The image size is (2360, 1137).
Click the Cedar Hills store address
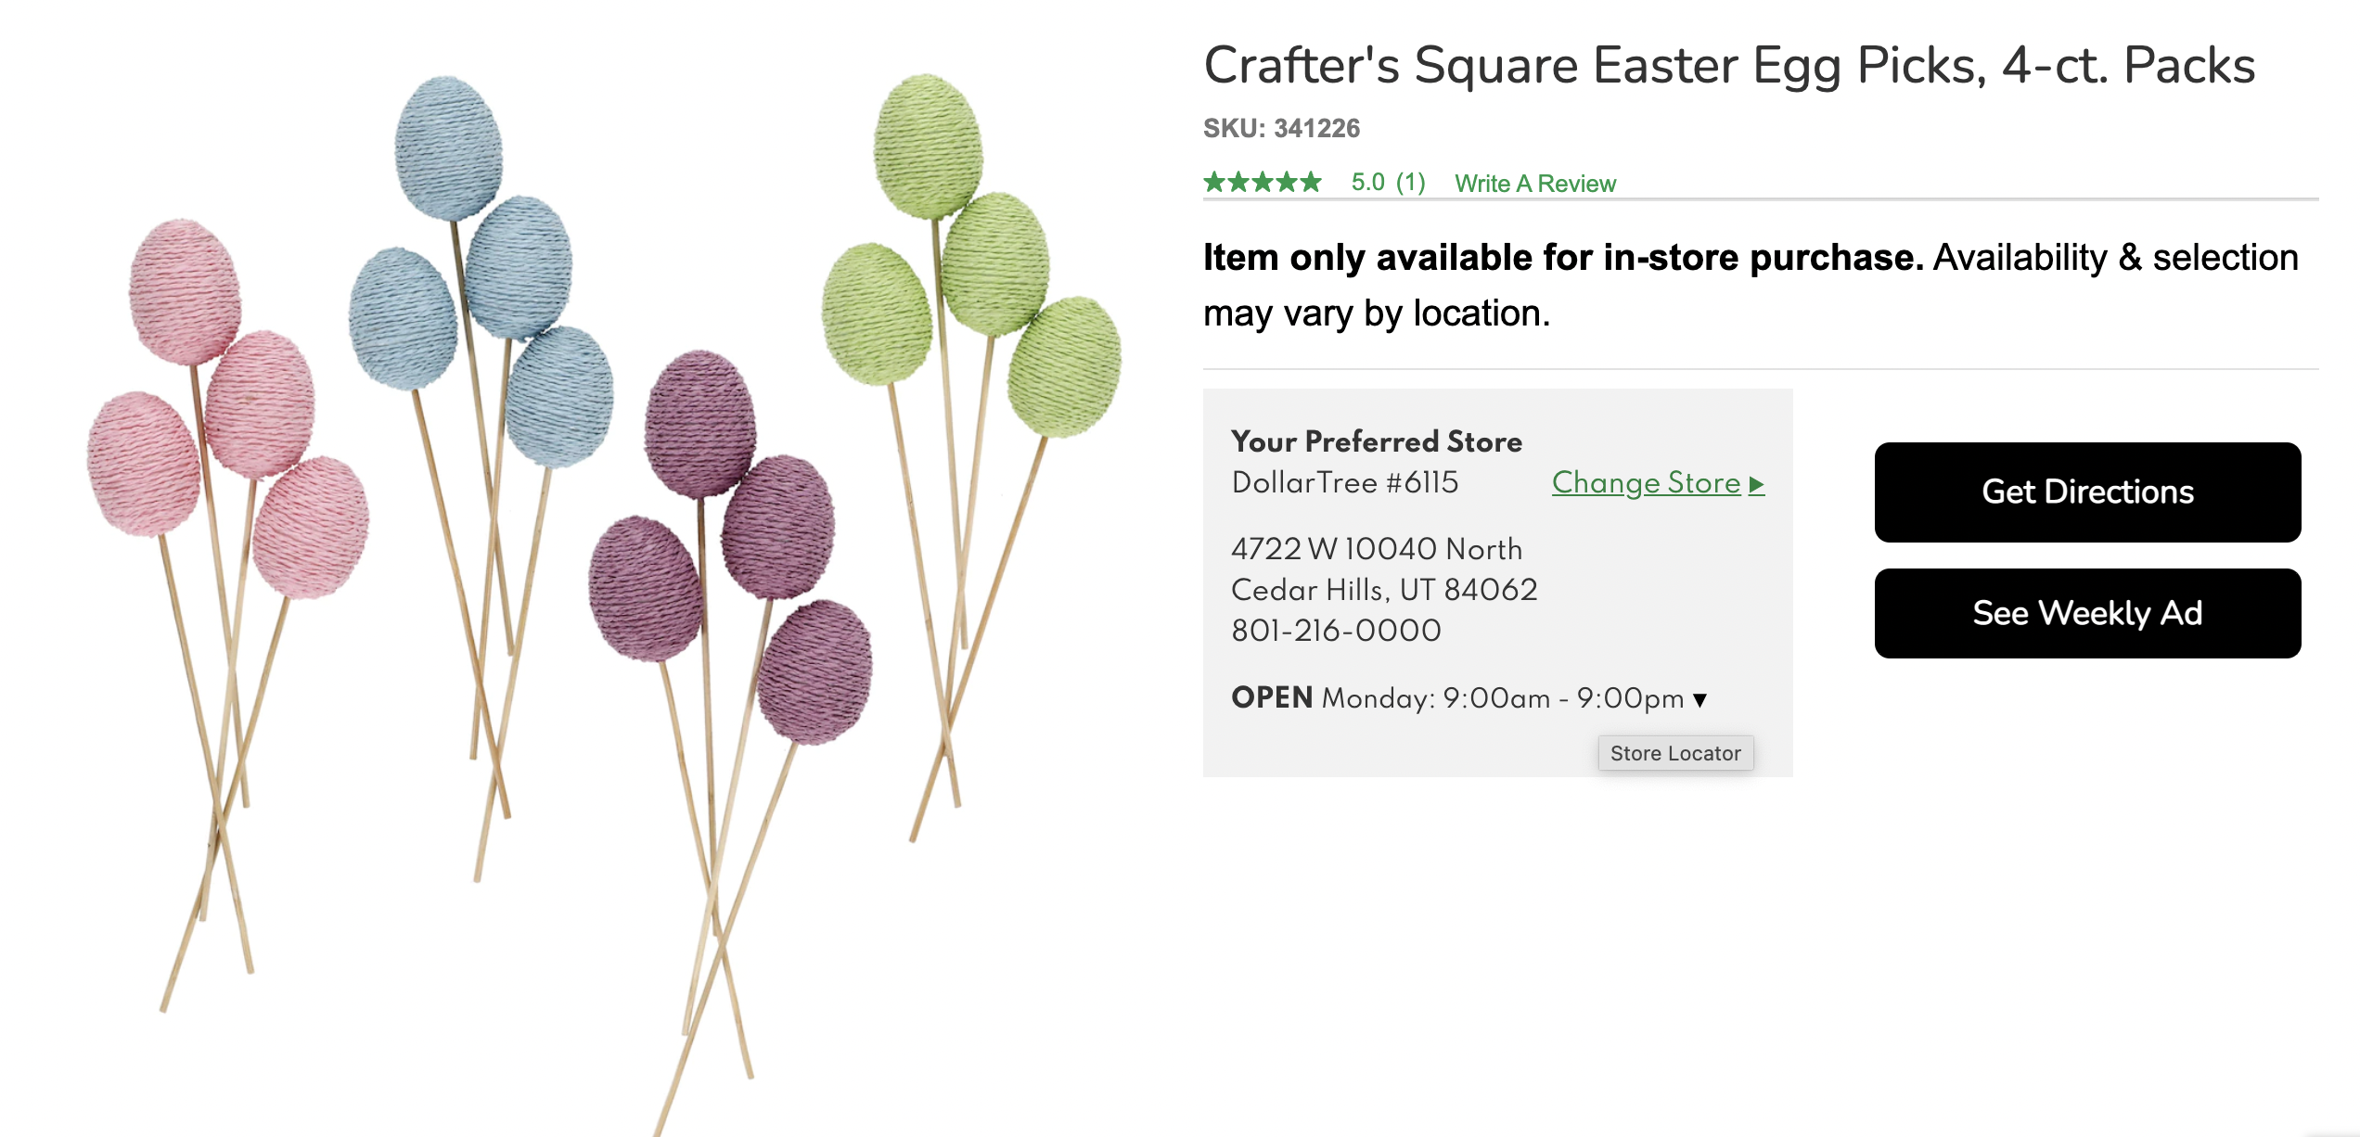[1384, 569]
